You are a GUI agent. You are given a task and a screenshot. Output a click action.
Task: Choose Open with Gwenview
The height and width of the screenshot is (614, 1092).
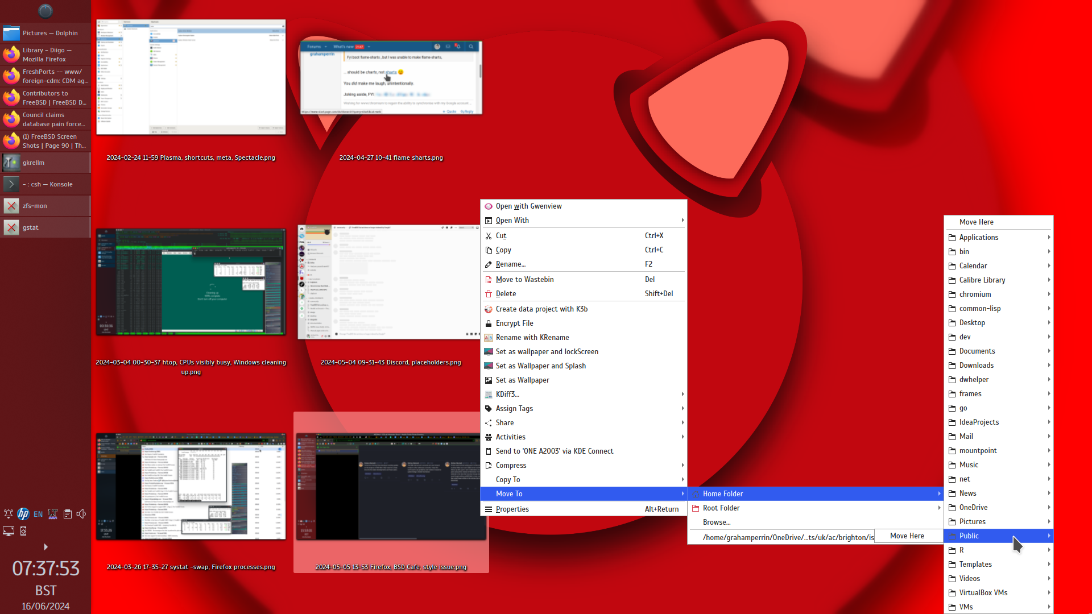[x=584, y=206]
